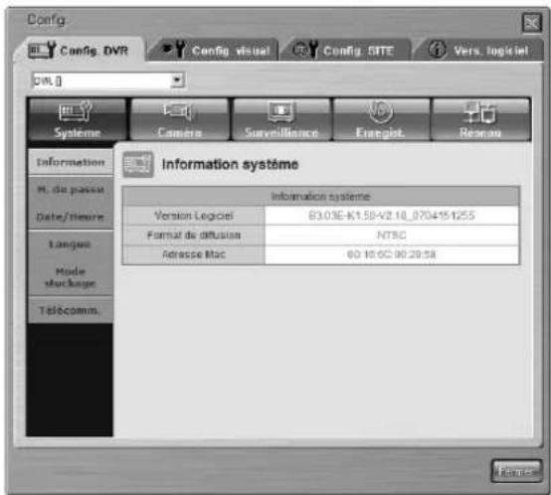Open the M. de passe side menu item
Screen dimensions: 551x495
(x=71, y=189)
